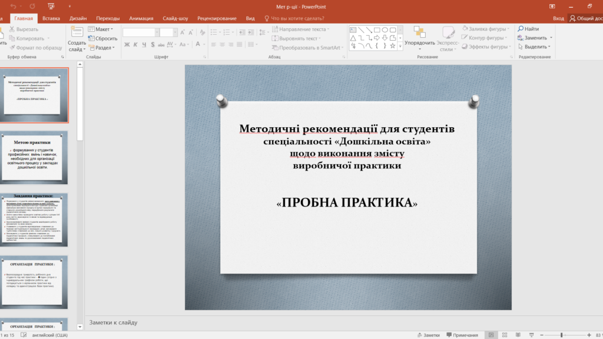
Task: Toggle italic (К) formatting
Action: click(135, 45)
